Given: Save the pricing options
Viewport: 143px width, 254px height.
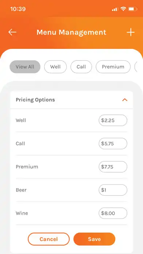Looking at the screenshot, I should click(94, 239).
